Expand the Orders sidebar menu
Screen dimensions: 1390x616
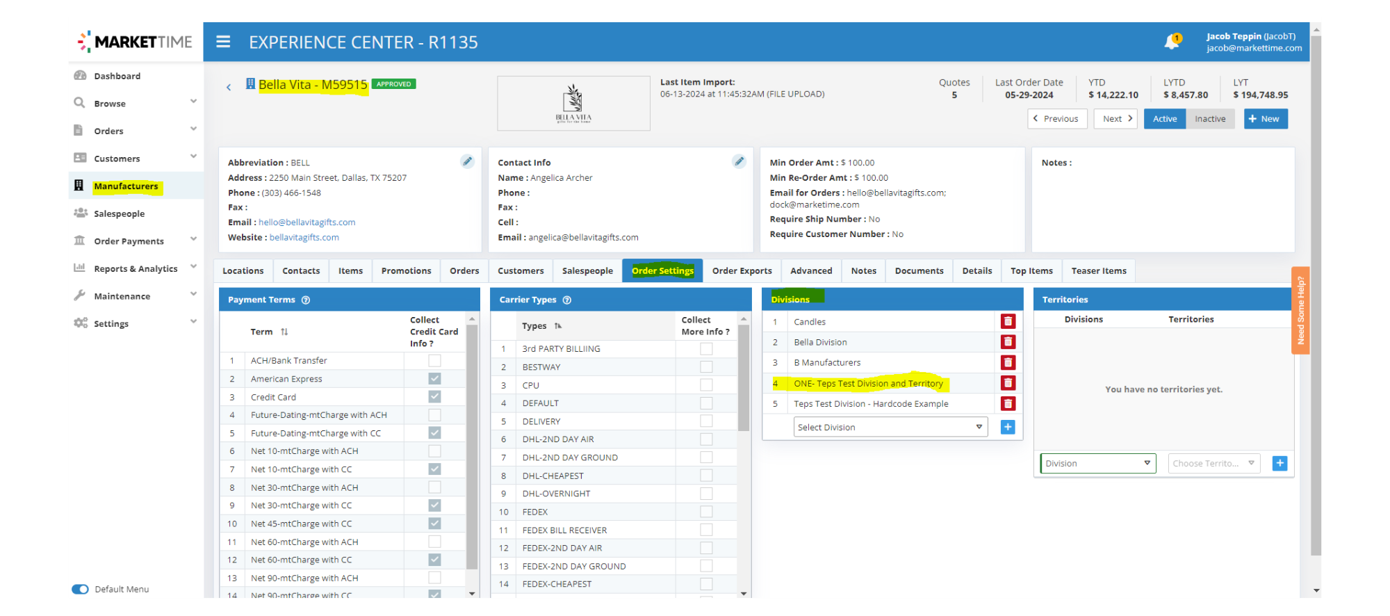coord(193,129)
